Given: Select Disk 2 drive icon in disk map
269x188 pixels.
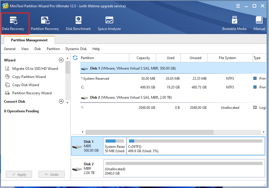Looking at the screenshot, I should pyautogui.click(x=77, y=169).
